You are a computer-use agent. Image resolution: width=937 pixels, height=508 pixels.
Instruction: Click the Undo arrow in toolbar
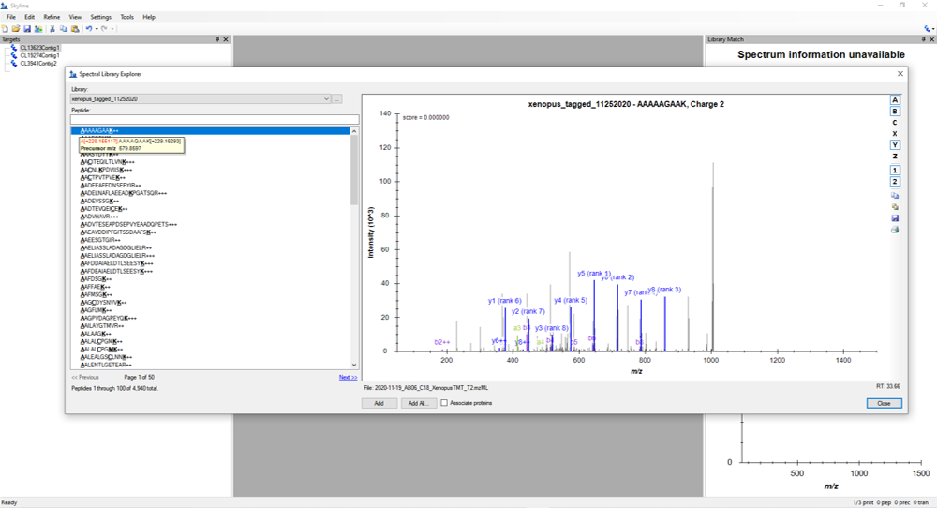coord(88,29)
